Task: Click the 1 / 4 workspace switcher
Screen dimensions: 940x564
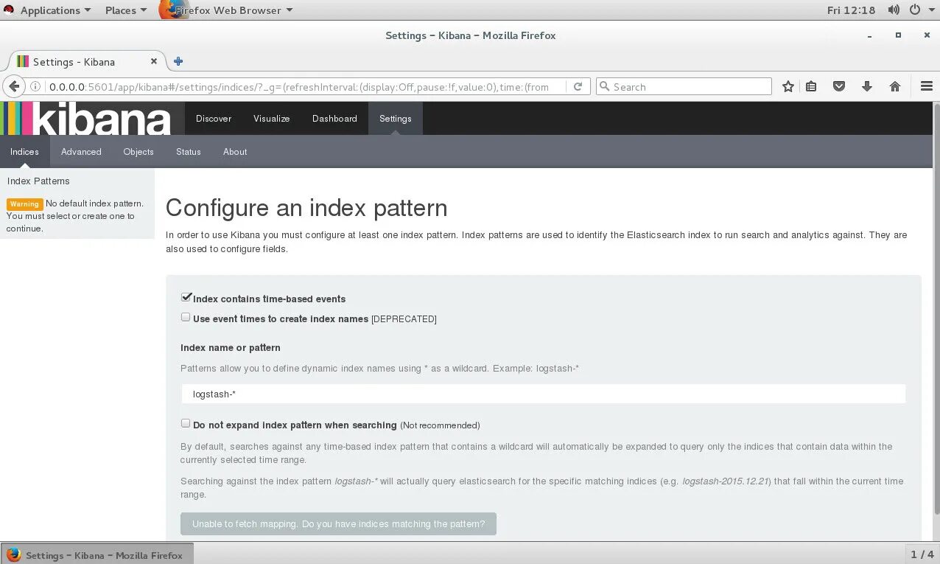Action: coord(922,554)
